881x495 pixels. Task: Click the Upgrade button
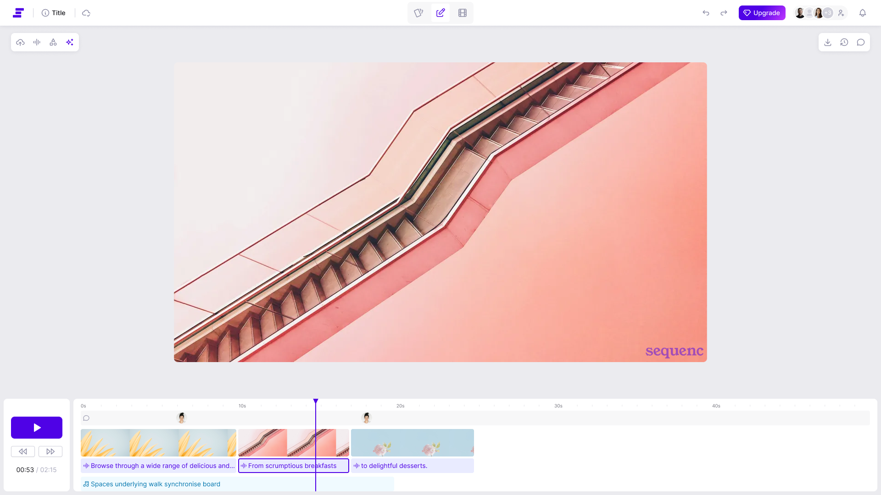click(x=762, y=13)
